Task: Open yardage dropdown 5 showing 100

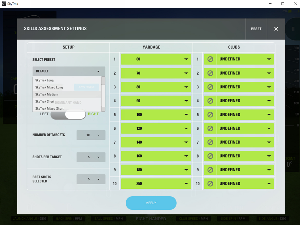Action: [x=156, y=115]
